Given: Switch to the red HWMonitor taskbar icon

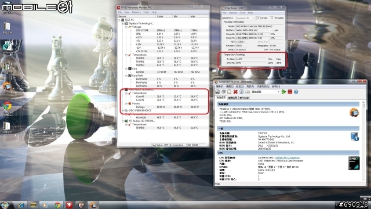Looking at the screenshot, I should tap(69, 205).
